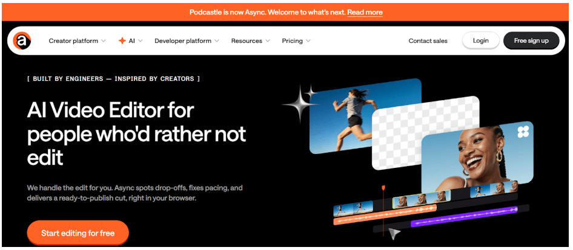Click the Async logo in the navbar

tap(22, 40)
